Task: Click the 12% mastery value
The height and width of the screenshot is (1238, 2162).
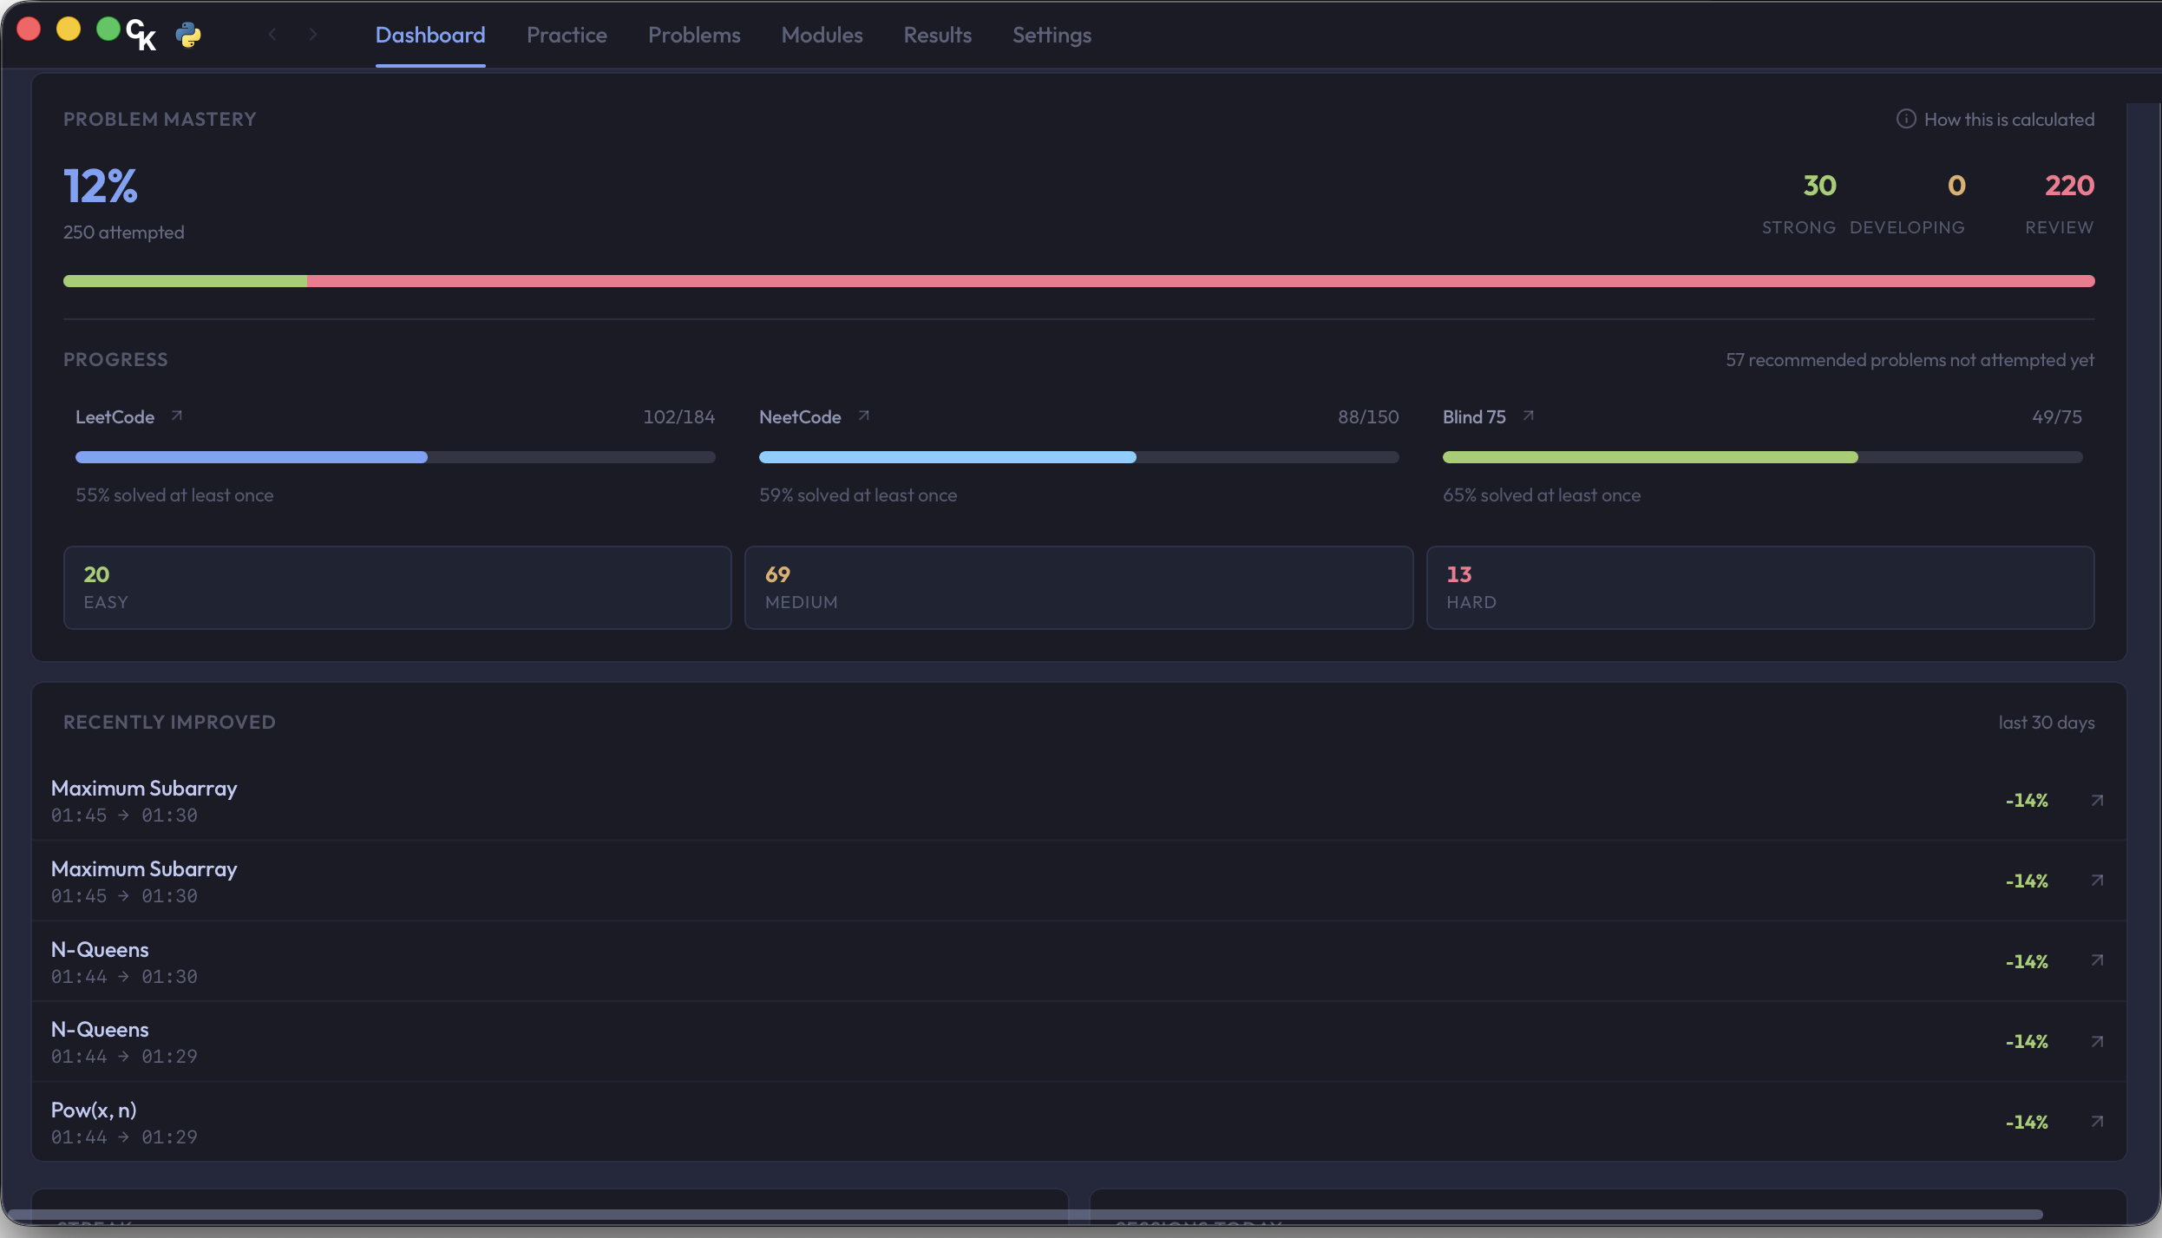Action: click(x=101, y=186)
